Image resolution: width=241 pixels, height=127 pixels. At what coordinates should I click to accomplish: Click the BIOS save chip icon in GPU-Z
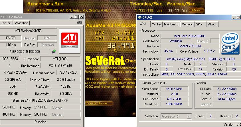coord(54,51)
